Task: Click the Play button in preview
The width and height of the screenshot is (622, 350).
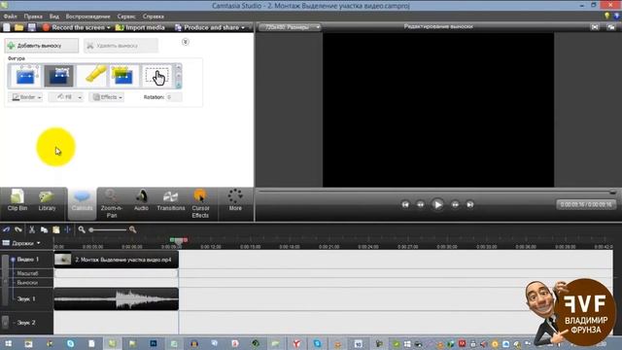Action: click(437, 204)
